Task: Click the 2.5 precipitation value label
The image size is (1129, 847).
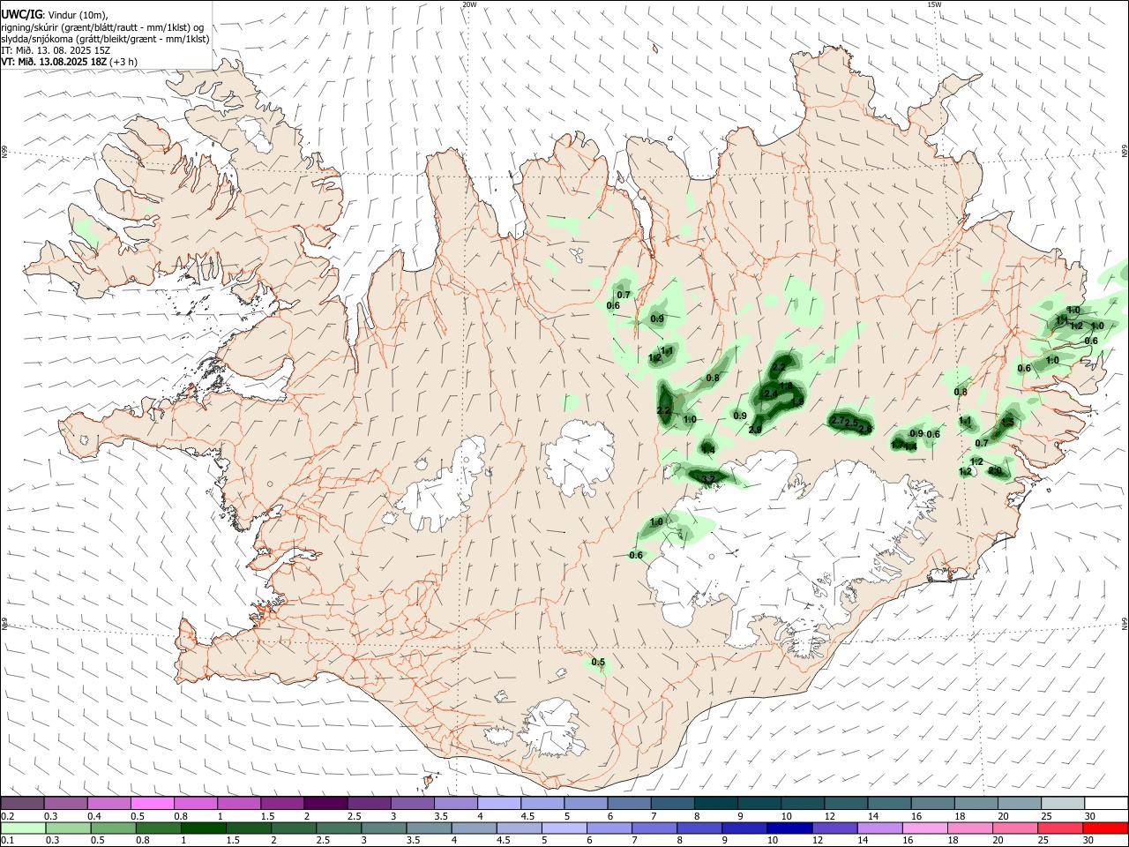Action: click(x=852, y=423)
